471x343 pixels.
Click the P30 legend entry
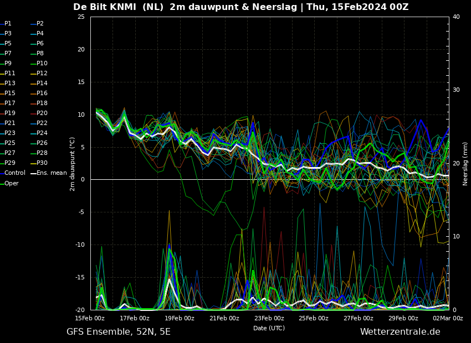39,163
